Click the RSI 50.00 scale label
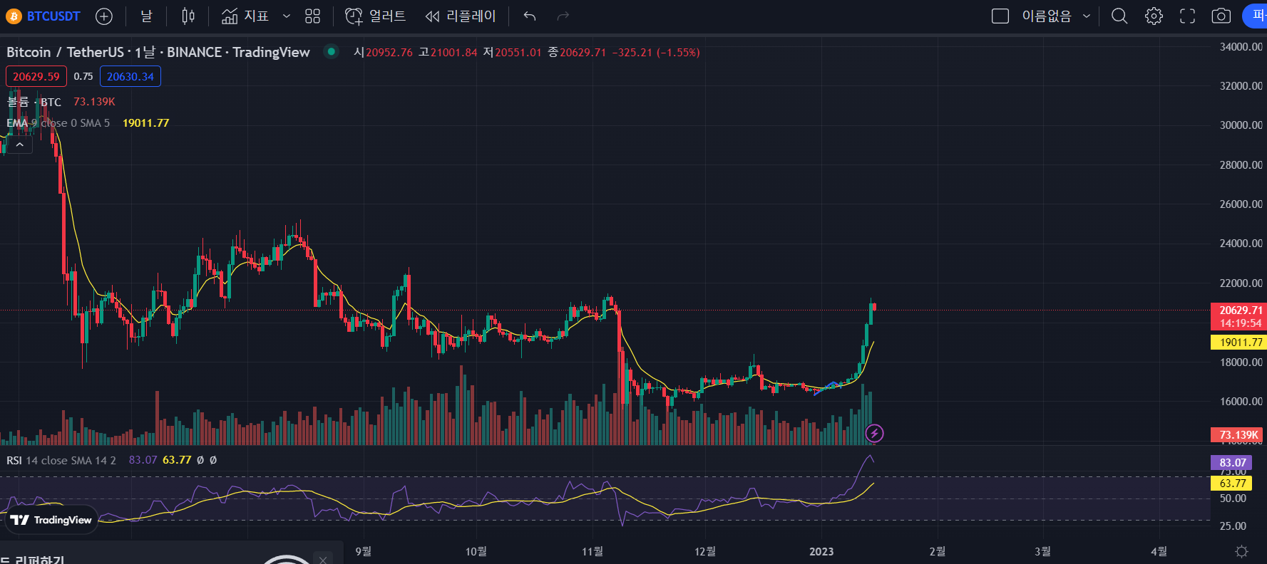 coord(1233,498)
